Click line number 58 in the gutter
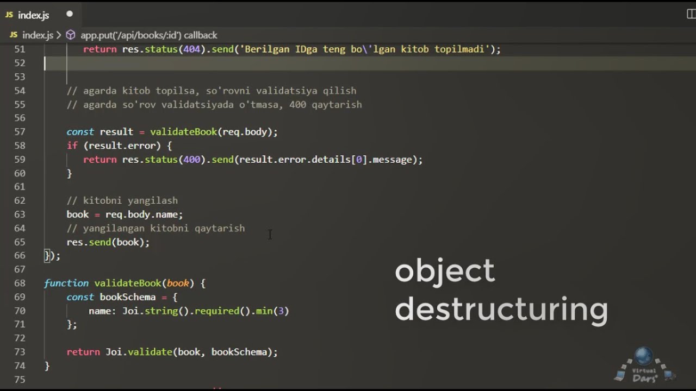Screen dimensions: 696x391 [20, 146]
